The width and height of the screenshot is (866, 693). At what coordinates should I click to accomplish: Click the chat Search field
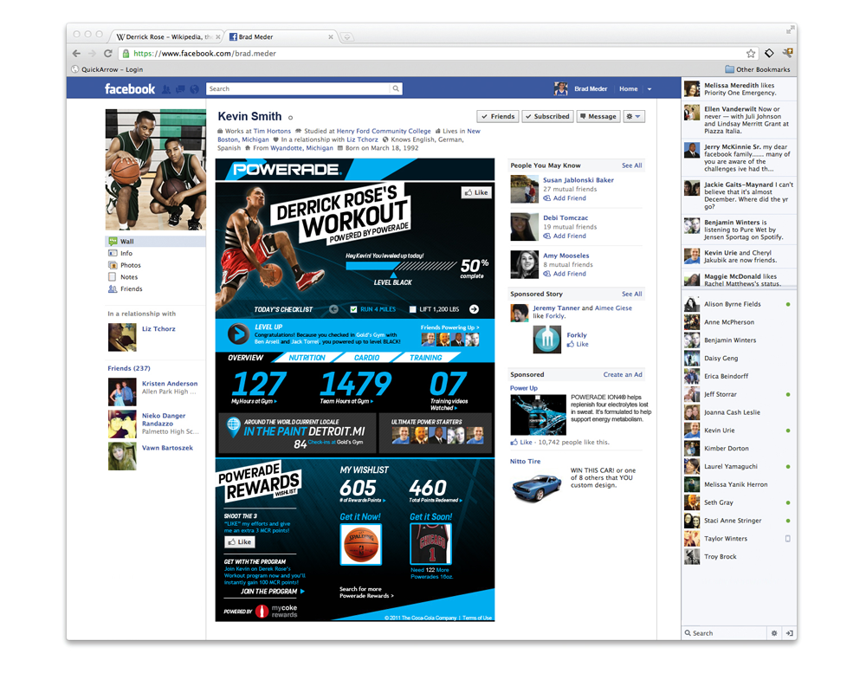[724, 633]
